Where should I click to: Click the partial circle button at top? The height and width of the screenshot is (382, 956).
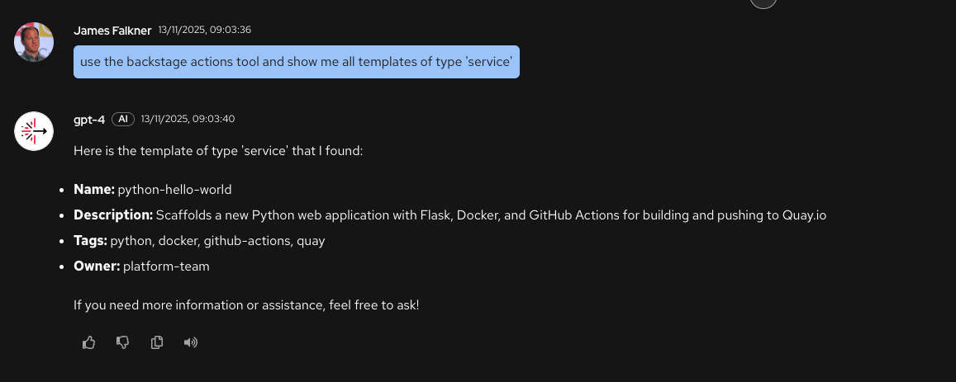pyautogui.click(x=763, y=3)
